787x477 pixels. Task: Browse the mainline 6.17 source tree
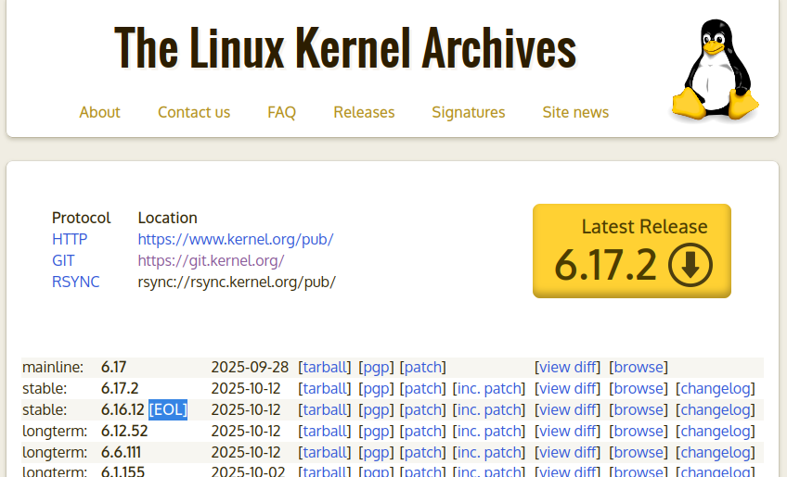pos(639,367)
